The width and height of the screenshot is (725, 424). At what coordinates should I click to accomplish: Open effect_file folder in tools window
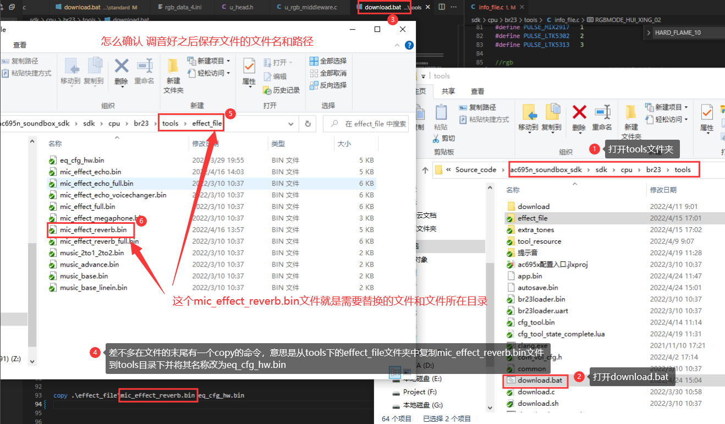532,218
